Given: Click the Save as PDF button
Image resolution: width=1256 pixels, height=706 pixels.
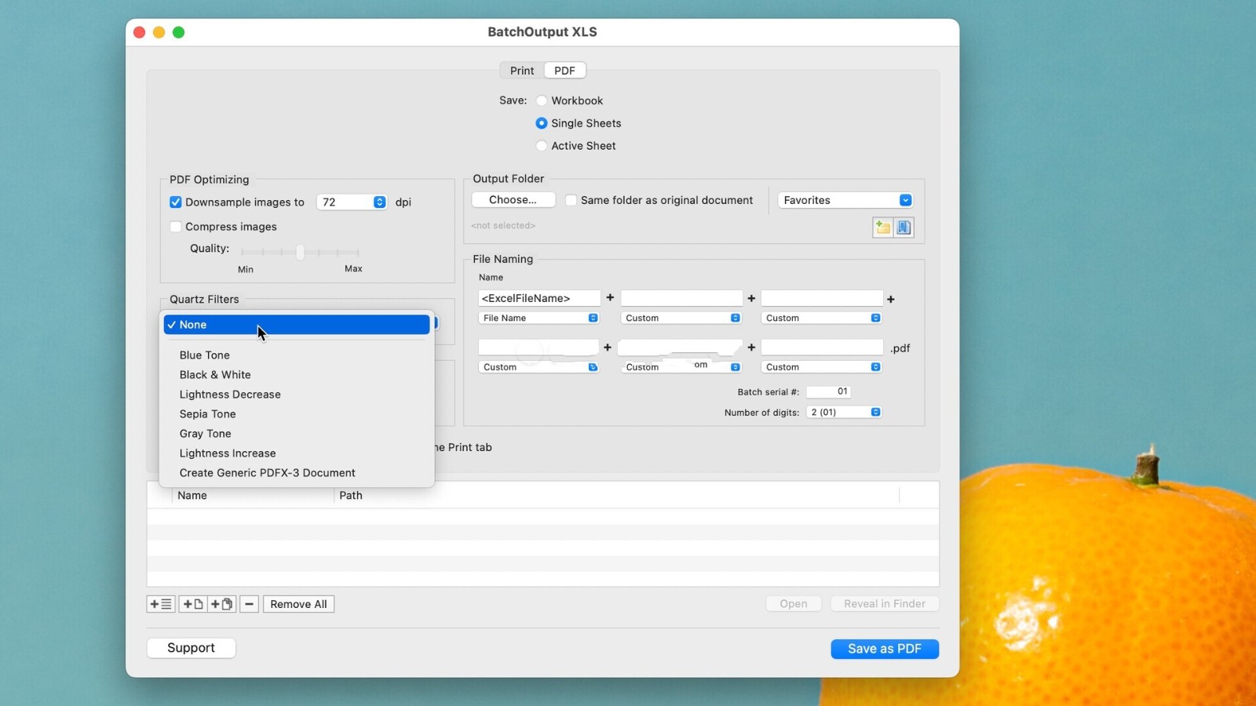Looking at the screenshot, I should (x=885, y=649).
